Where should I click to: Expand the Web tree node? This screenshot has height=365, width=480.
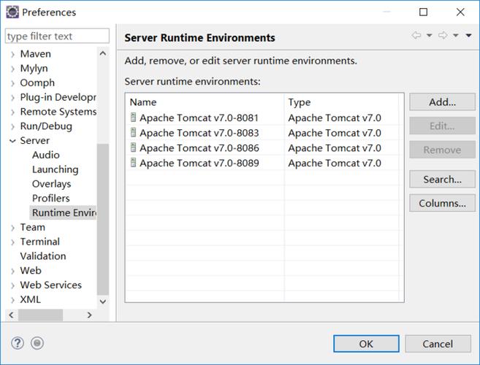[x=12, y=271]
